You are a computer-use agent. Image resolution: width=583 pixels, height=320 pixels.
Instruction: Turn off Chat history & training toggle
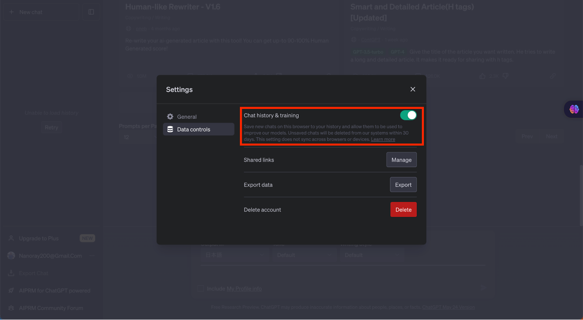[408, 115]
